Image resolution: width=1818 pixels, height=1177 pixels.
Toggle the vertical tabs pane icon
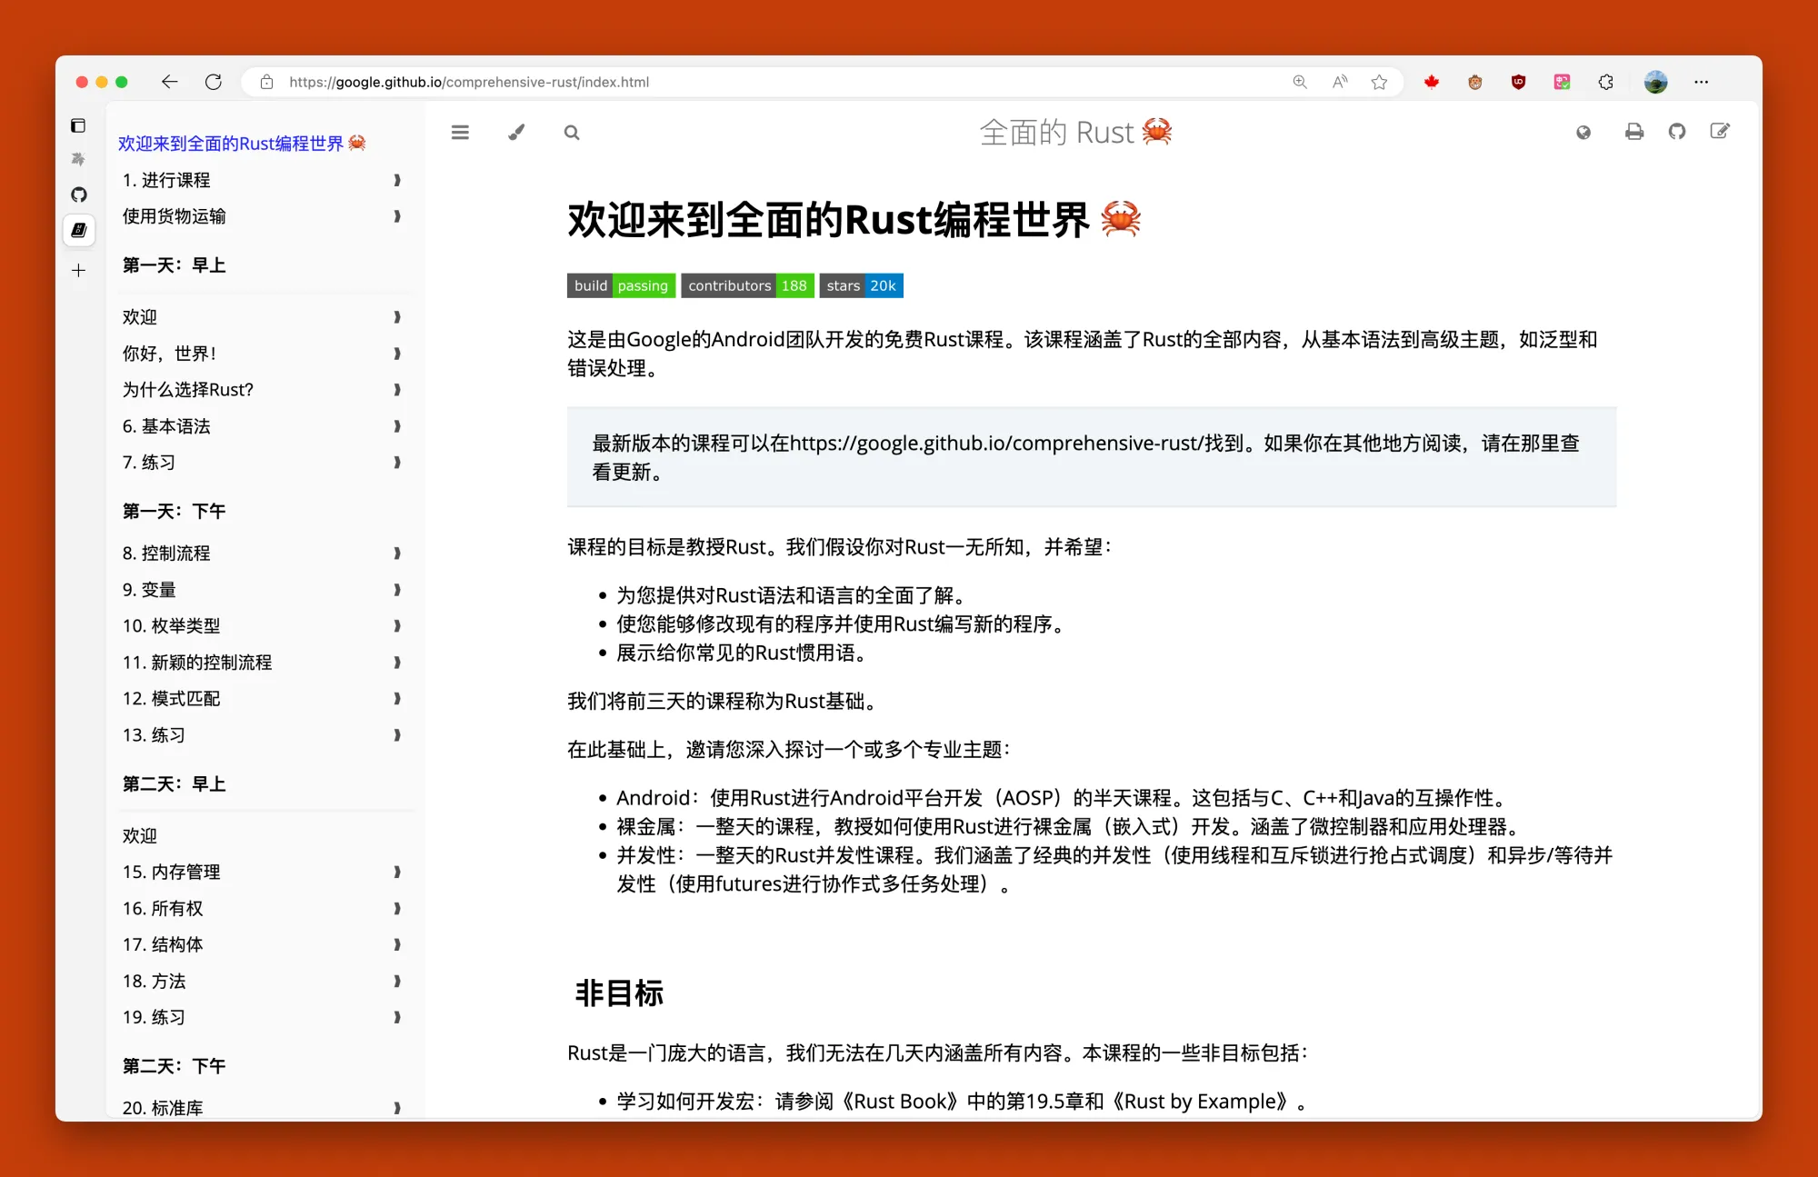tap(79, 125)
